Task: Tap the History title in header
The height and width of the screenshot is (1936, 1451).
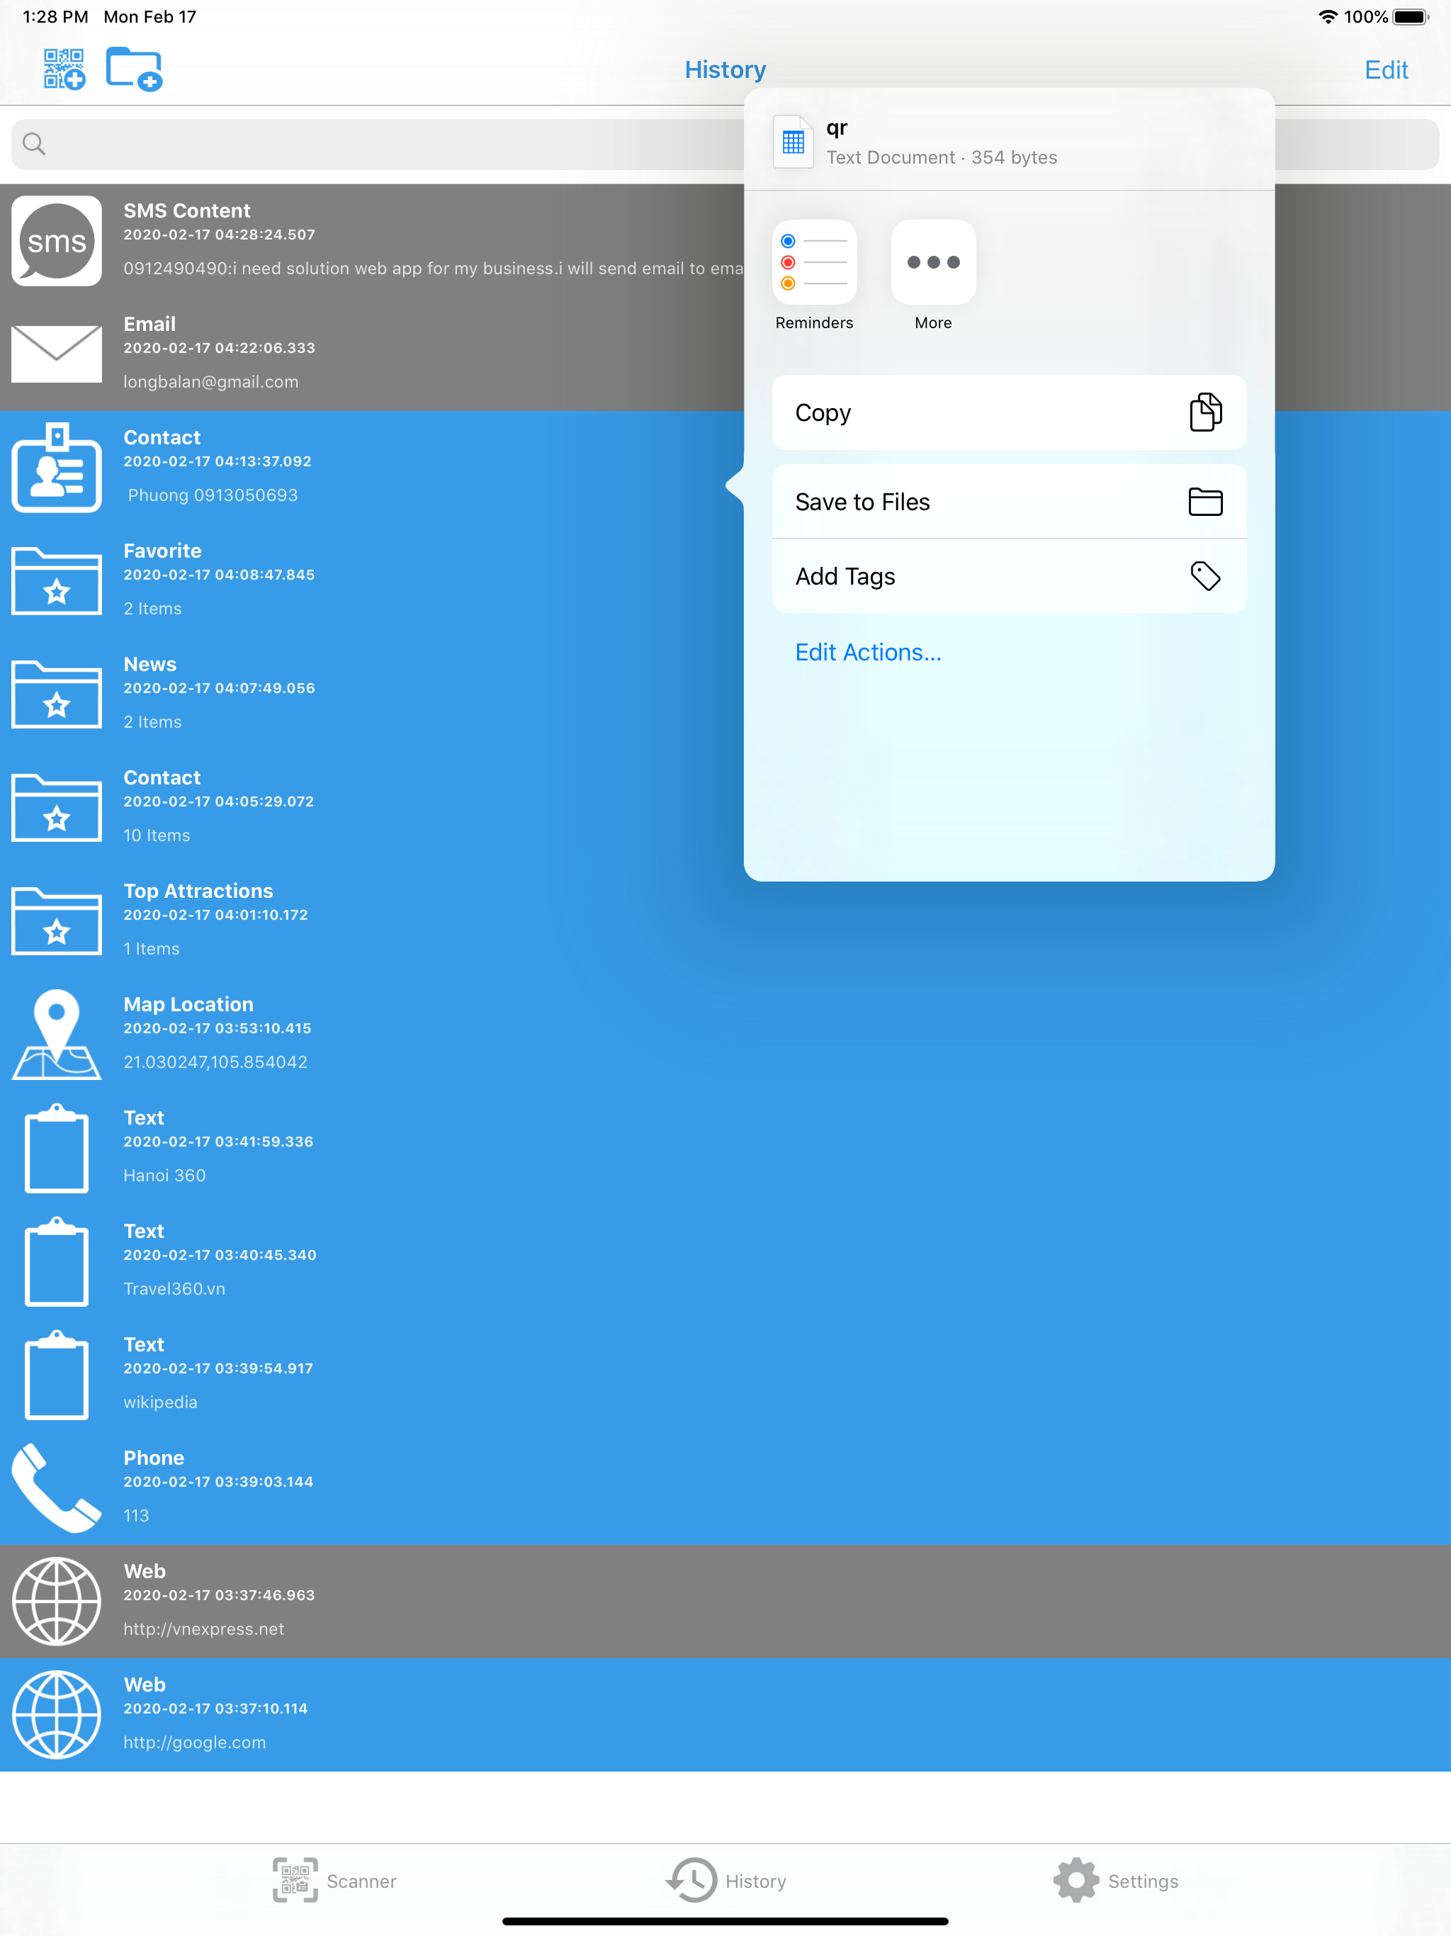Action: pyautogui.click(x=725, y=70)
